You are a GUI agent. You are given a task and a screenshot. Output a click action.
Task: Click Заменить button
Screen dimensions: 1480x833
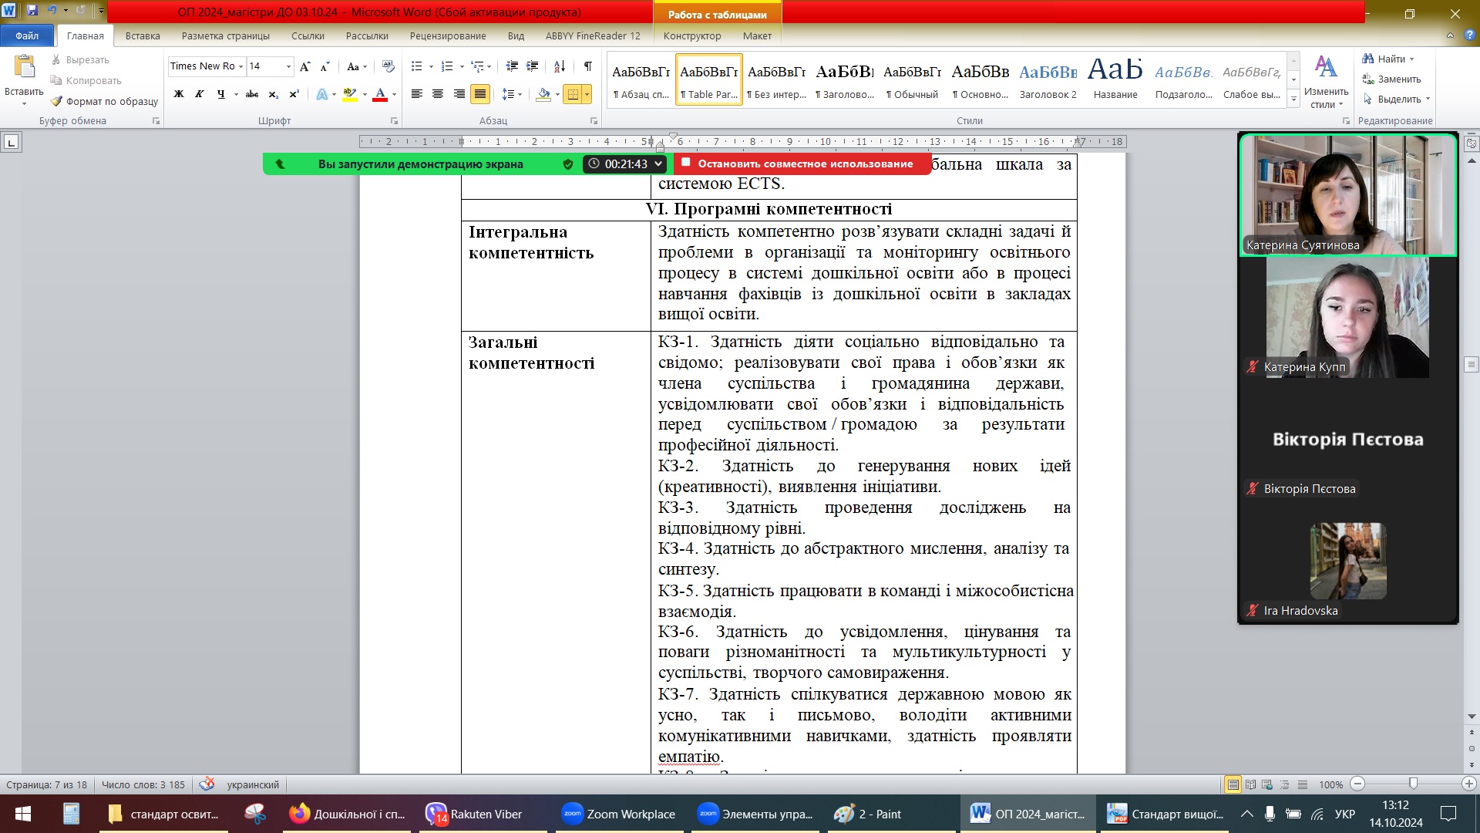(x=1391, y=79)
